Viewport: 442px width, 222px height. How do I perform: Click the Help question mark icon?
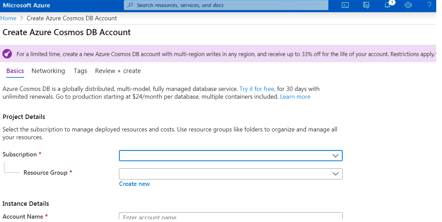click(x=429, y=5)
